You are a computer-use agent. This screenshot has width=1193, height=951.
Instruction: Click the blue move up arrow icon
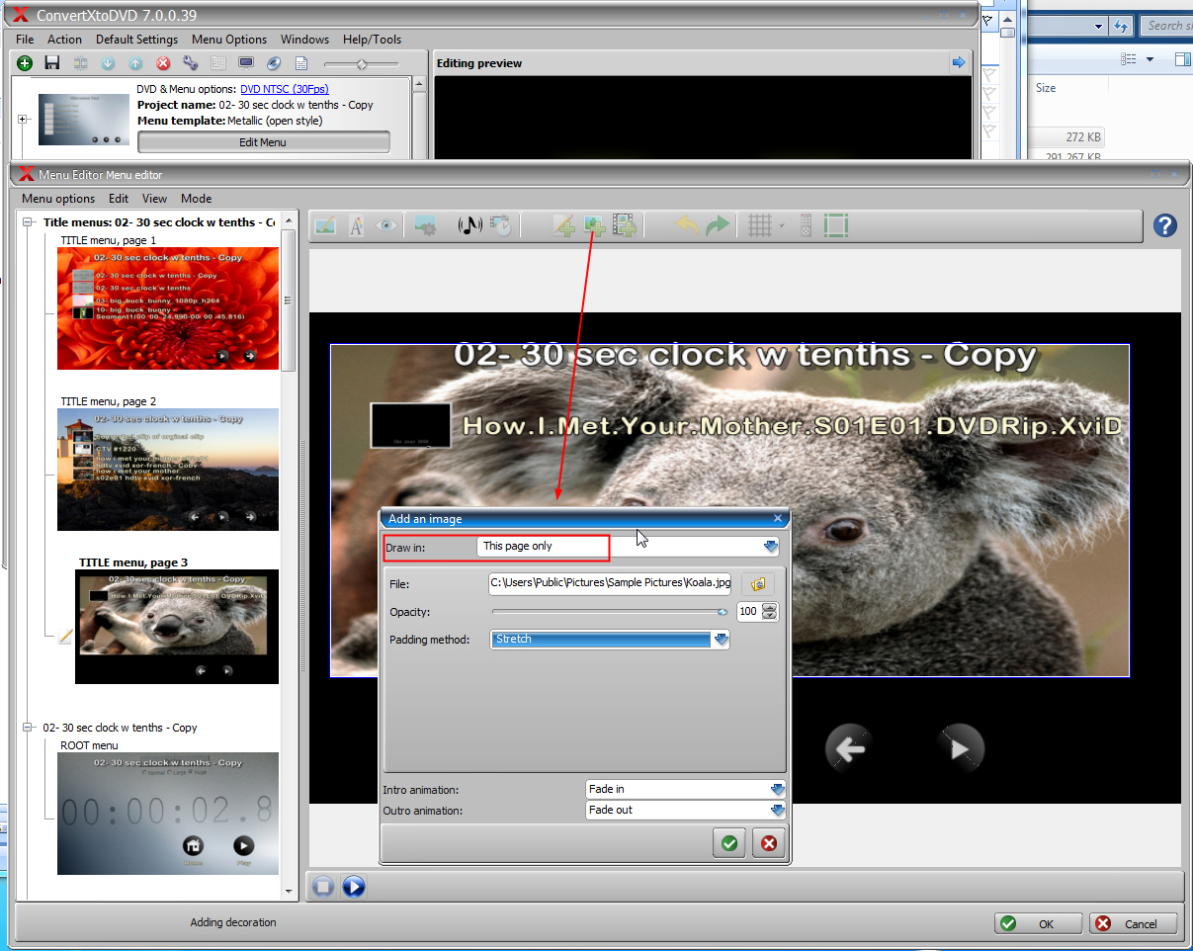(135, 63)
